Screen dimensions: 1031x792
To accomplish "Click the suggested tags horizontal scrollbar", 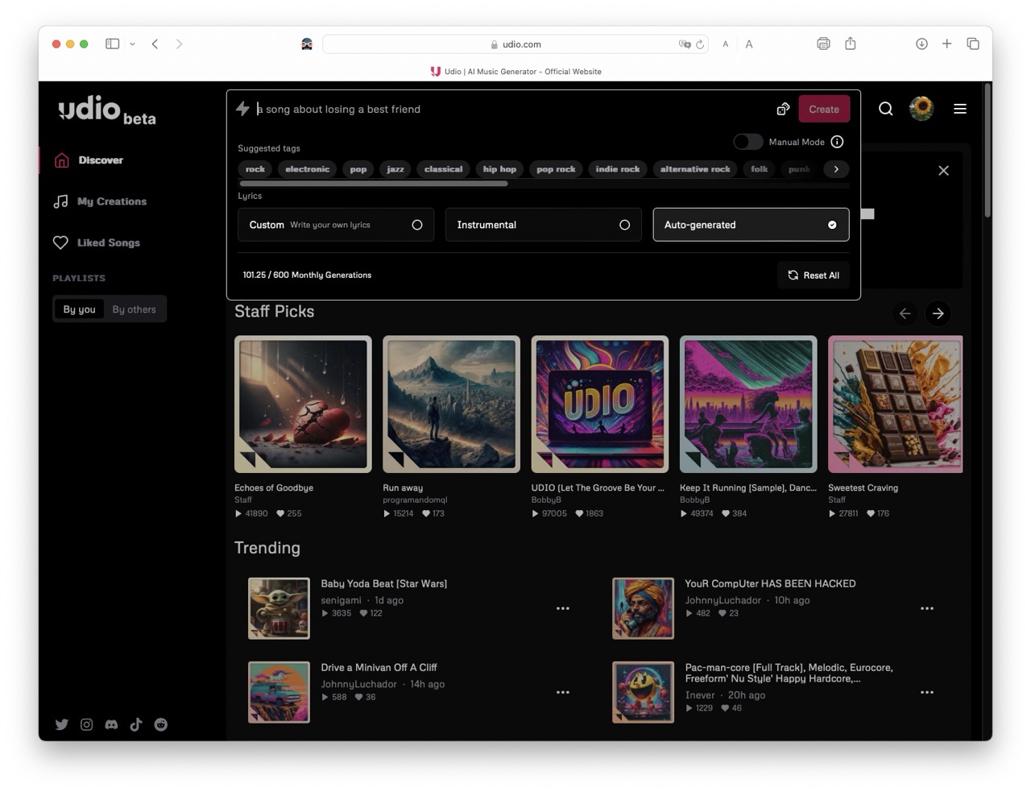I will 374,184.
